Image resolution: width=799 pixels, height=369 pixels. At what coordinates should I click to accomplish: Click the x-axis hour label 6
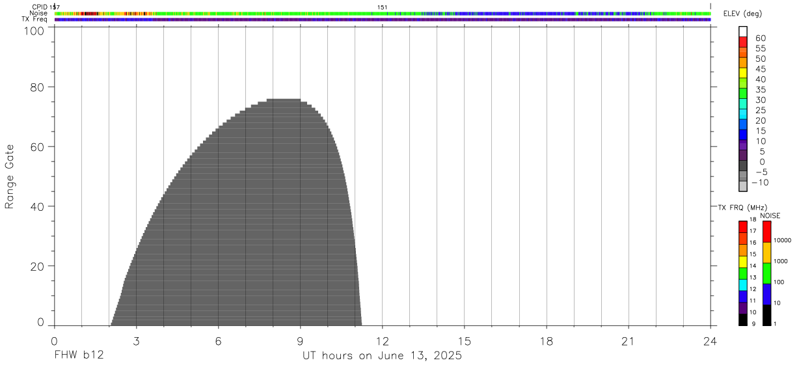click(218, 342)
